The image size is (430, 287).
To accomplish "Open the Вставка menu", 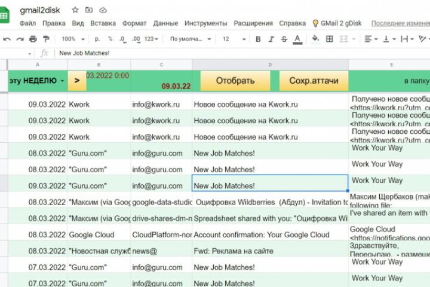I will point(103,23).
